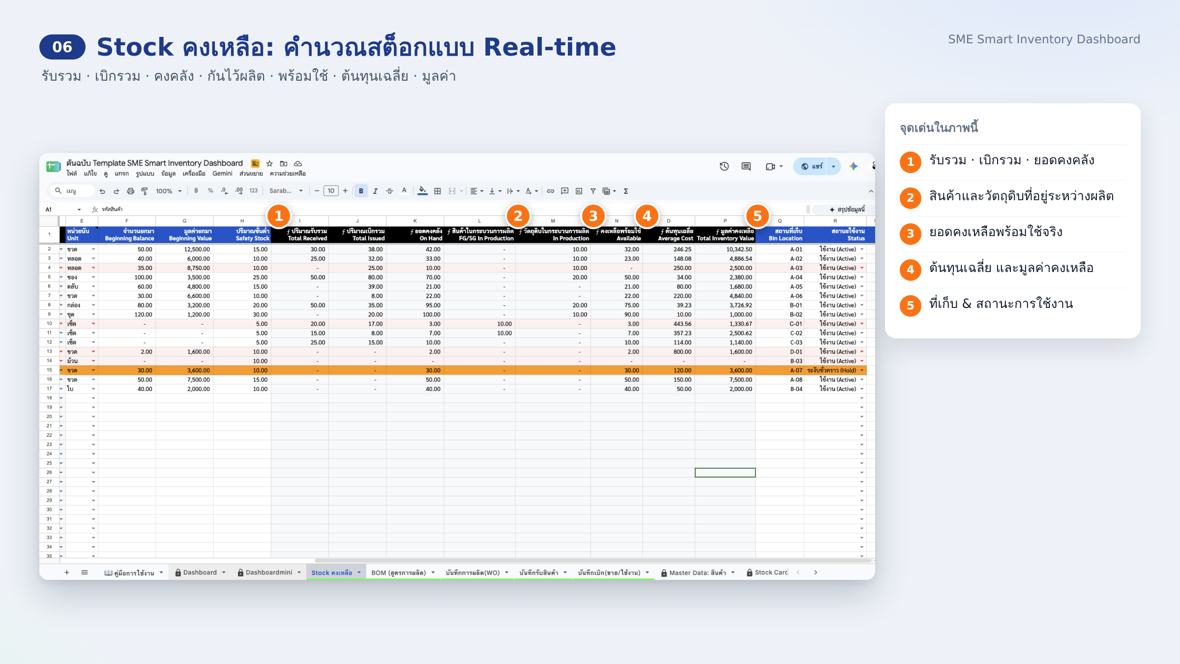Open the text color picker
Image resolution: width=1180 pixels, height=664 pixels.
click(x=404, y=191)
